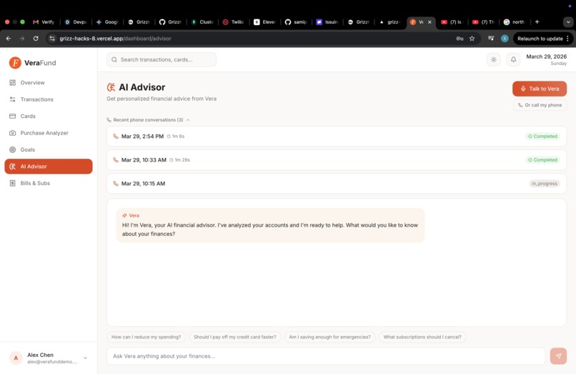Screen dimensions: 576x374
Task: Click Relaunch to update button
Action: [540, 38]
